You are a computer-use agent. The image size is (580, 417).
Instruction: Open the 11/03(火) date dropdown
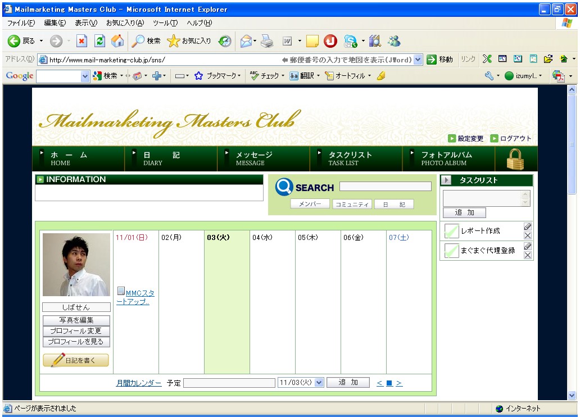(x=319, y=383)
